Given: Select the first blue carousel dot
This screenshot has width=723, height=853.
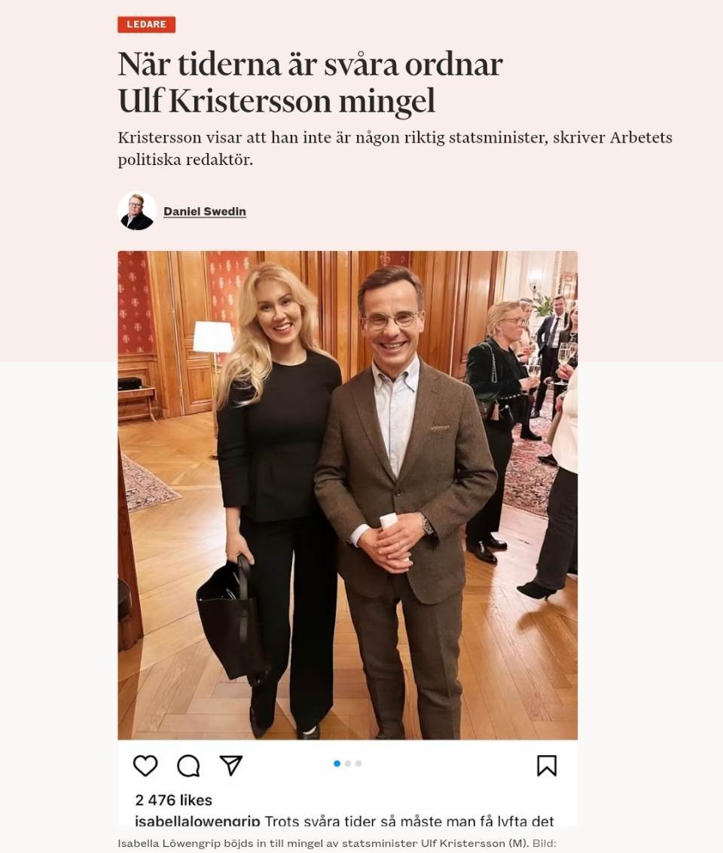Looking at the screenshot, I should [337, 763].
